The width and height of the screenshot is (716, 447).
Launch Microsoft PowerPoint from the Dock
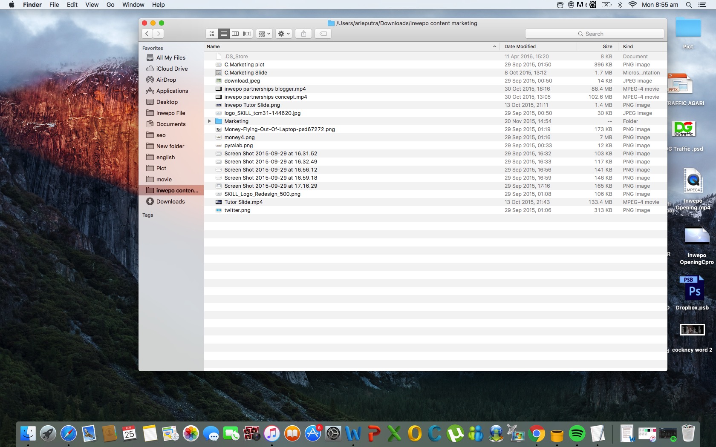tap(374, 434)
